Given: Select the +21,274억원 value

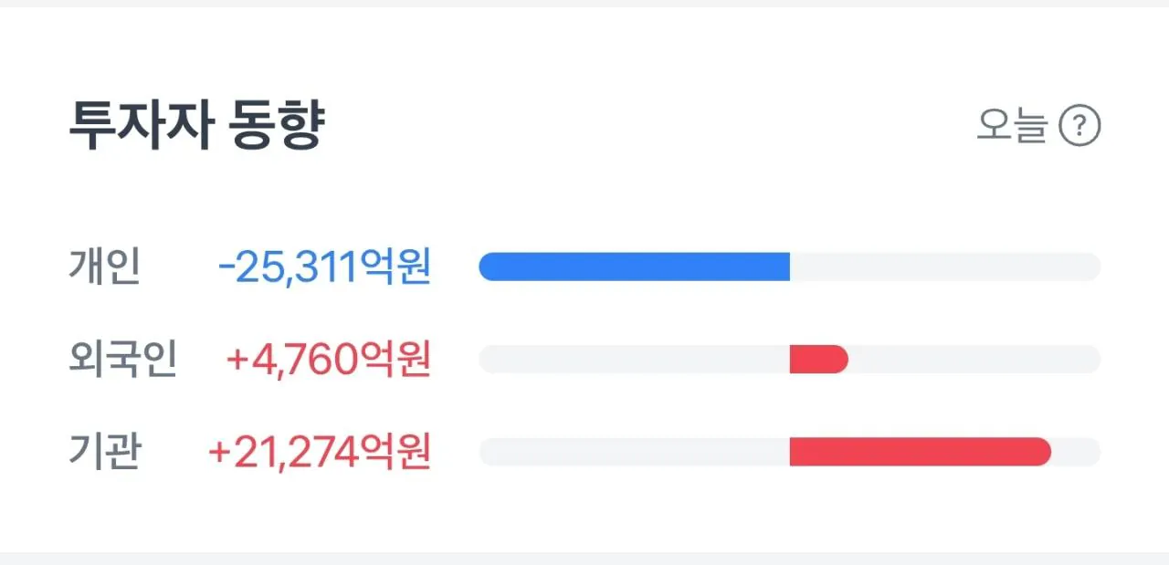Looking at the screenshot, I should (x=320, y=452).
